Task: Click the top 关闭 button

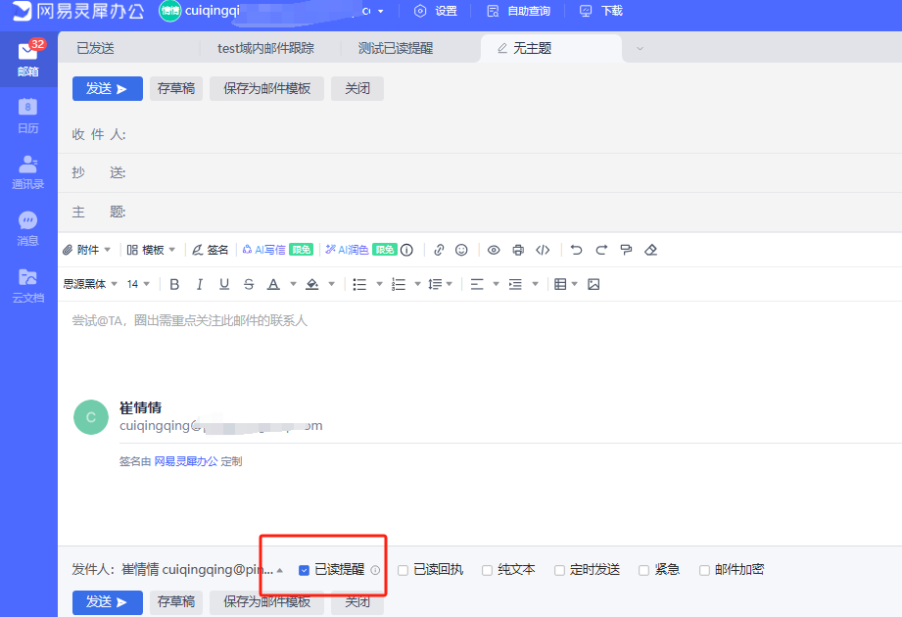Action: point(357,88)
